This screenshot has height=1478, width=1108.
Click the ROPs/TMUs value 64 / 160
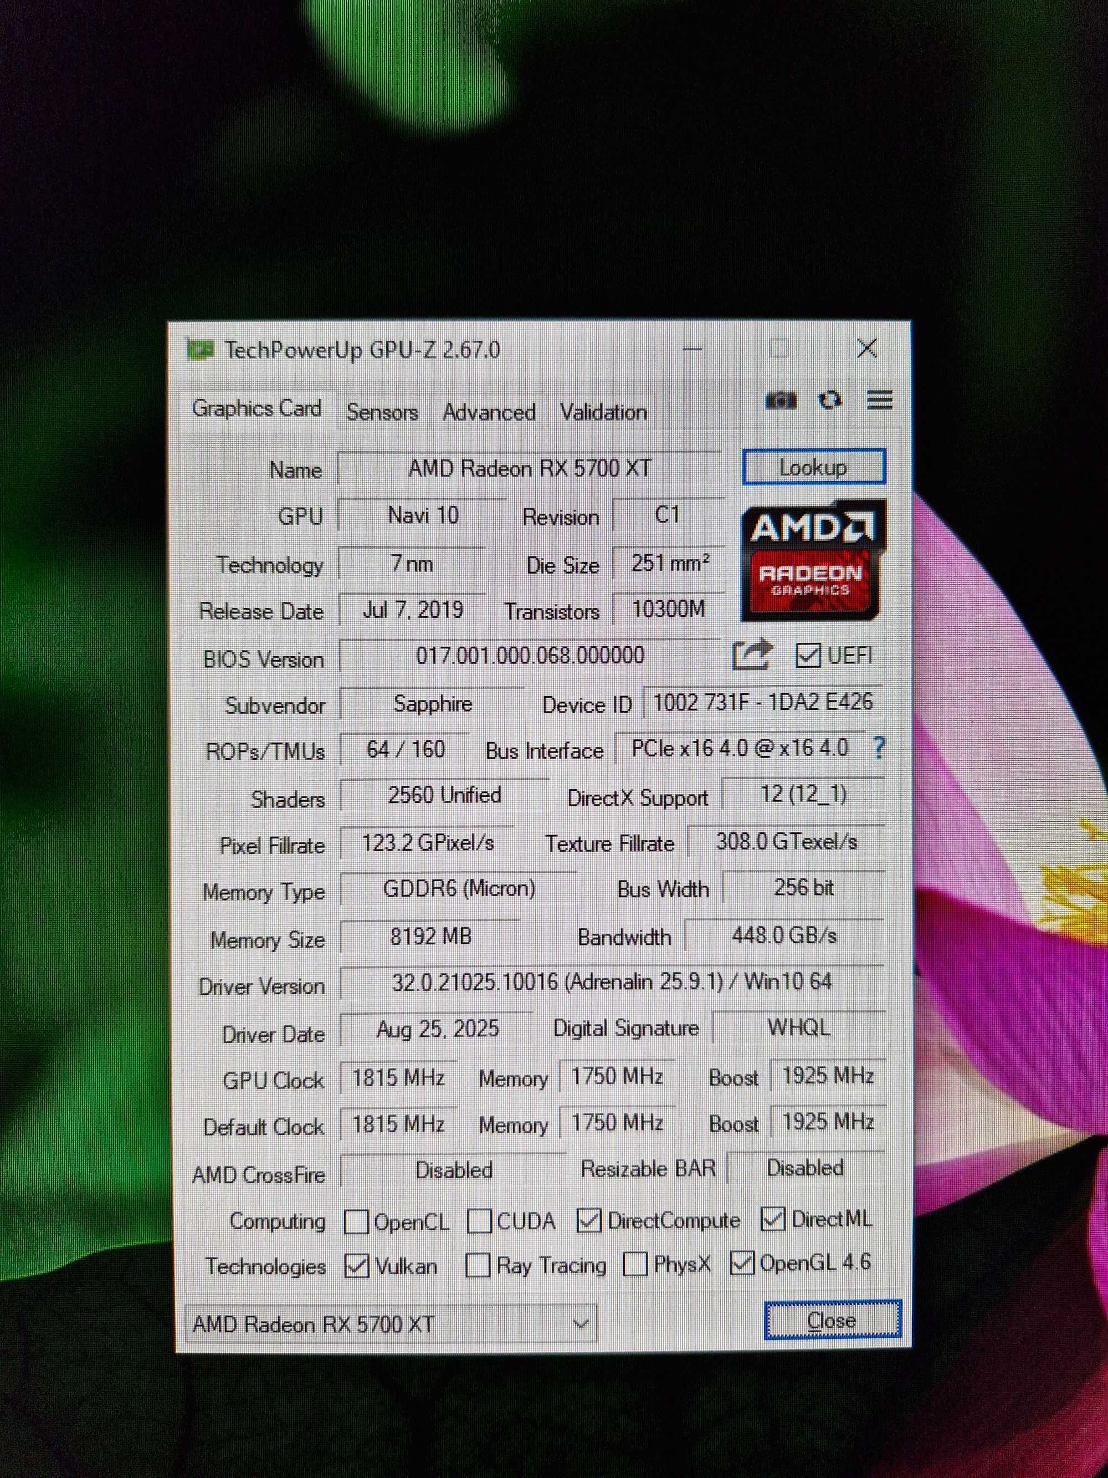pos(406,750)
